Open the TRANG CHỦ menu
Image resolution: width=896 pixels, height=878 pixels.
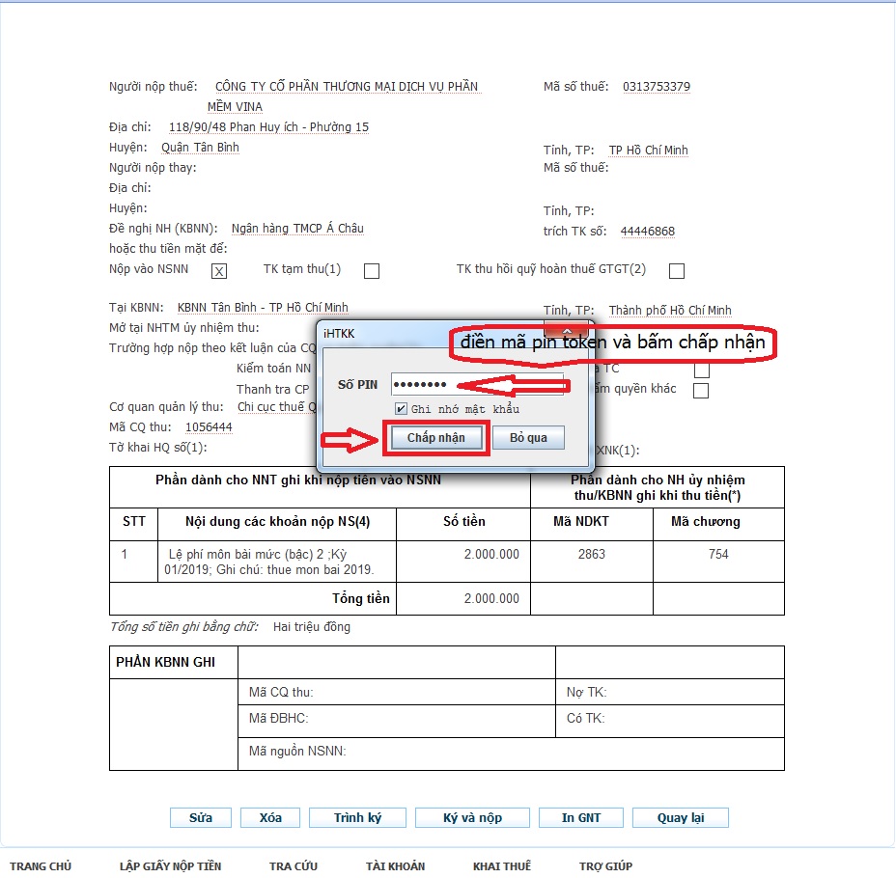[41, 866]
